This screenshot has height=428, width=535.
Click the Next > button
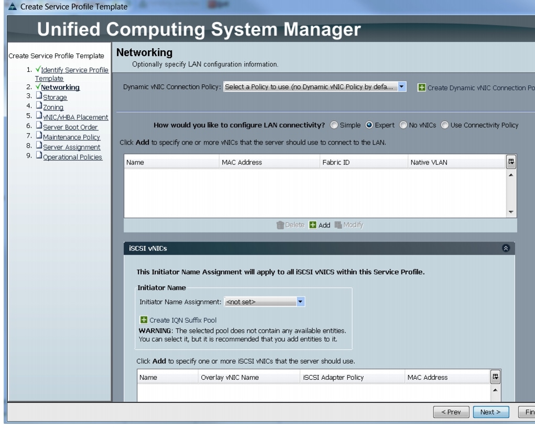[x=490, y=412]
